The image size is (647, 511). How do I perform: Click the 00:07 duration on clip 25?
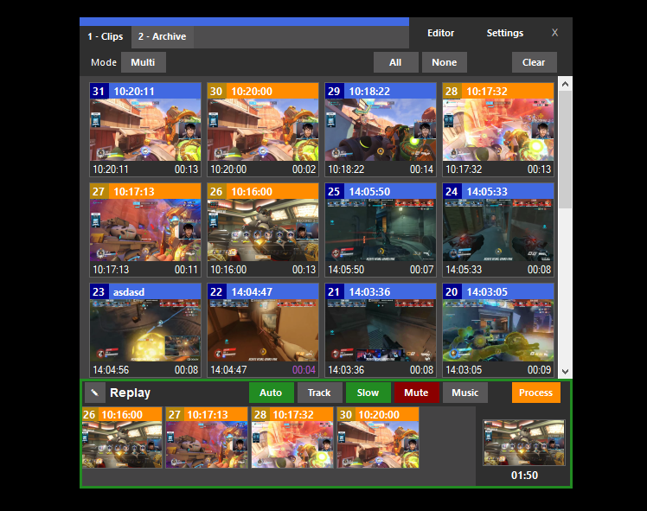click(421, 270)
